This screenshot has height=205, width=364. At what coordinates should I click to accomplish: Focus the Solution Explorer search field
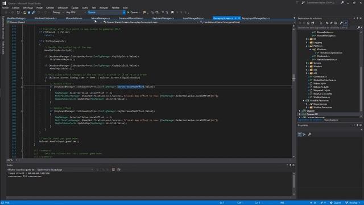click(x=327, y=28)
